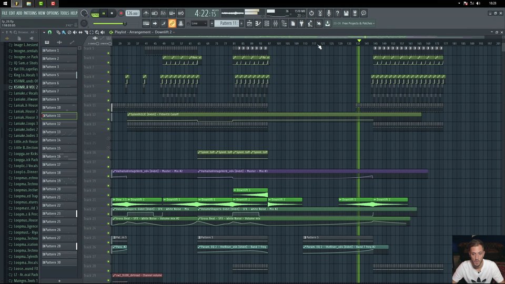Open the Arrangement dropdown in playlist title
Image resolution: width=505 pixels, height=284 pixels.
point(141,32)
